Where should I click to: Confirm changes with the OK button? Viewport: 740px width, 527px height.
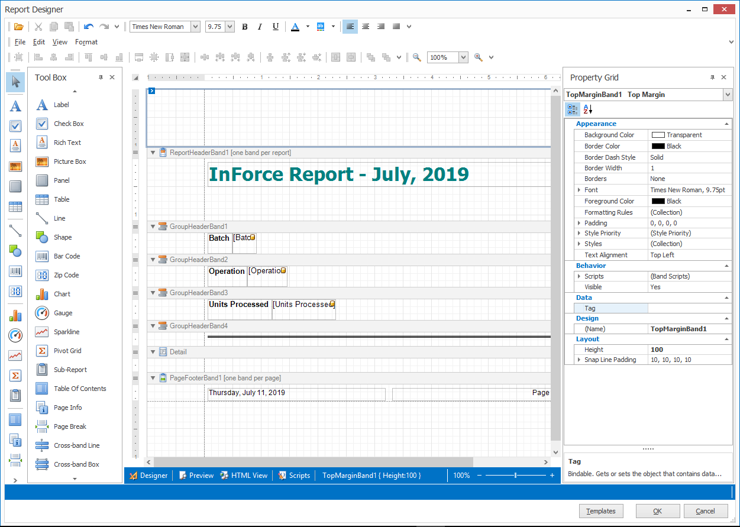point(657,511)
